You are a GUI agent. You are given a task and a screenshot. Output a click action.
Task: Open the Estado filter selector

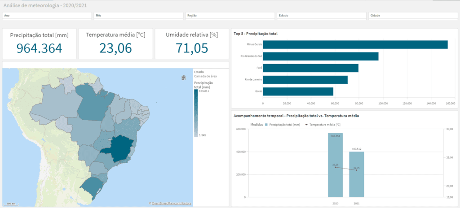pyautogui.click(x=321, y=16)
